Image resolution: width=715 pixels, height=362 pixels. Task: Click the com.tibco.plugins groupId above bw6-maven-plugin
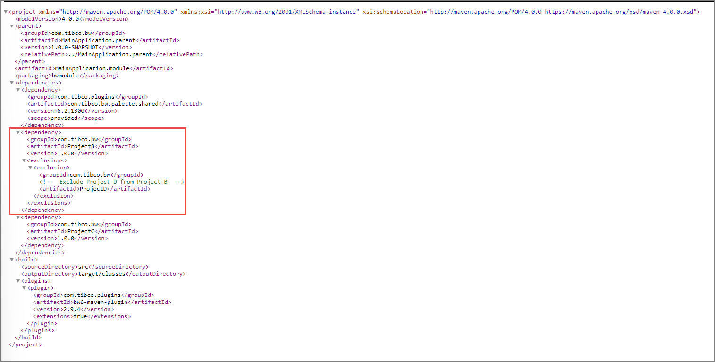click(93, 295)
